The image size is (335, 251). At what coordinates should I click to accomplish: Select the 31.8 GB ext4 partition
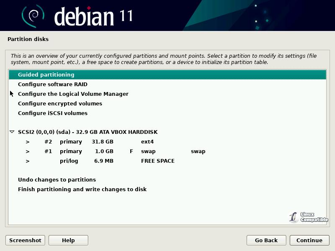103,142
